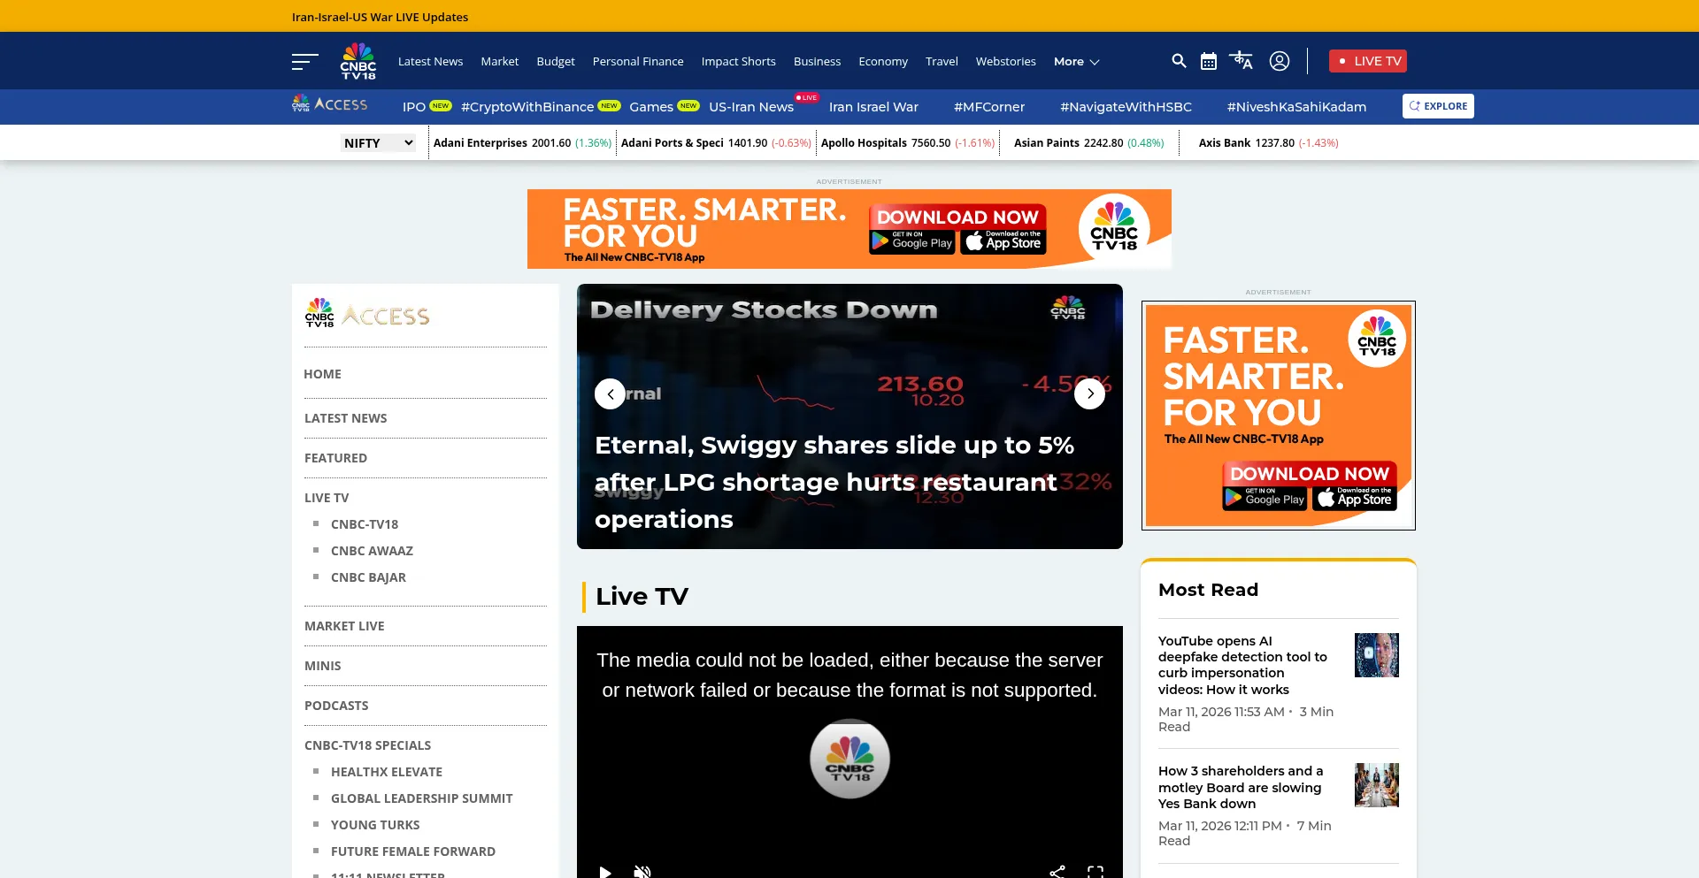Screen dimensions: 1699x878
Task: Open Personal Finance menu item
Action: [638, 61]
